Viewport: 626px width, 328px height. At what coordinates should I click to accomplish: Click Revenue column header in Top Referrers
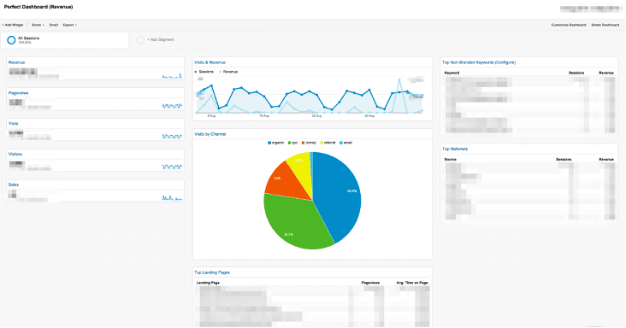[x=606, y=160]
